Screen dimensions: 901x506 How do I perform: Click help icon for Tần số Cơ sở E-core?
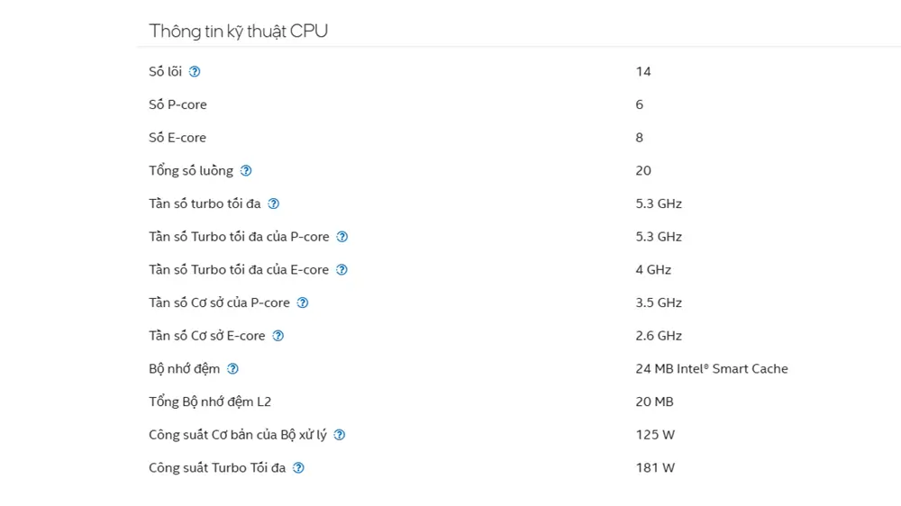[x=278, y=336]
